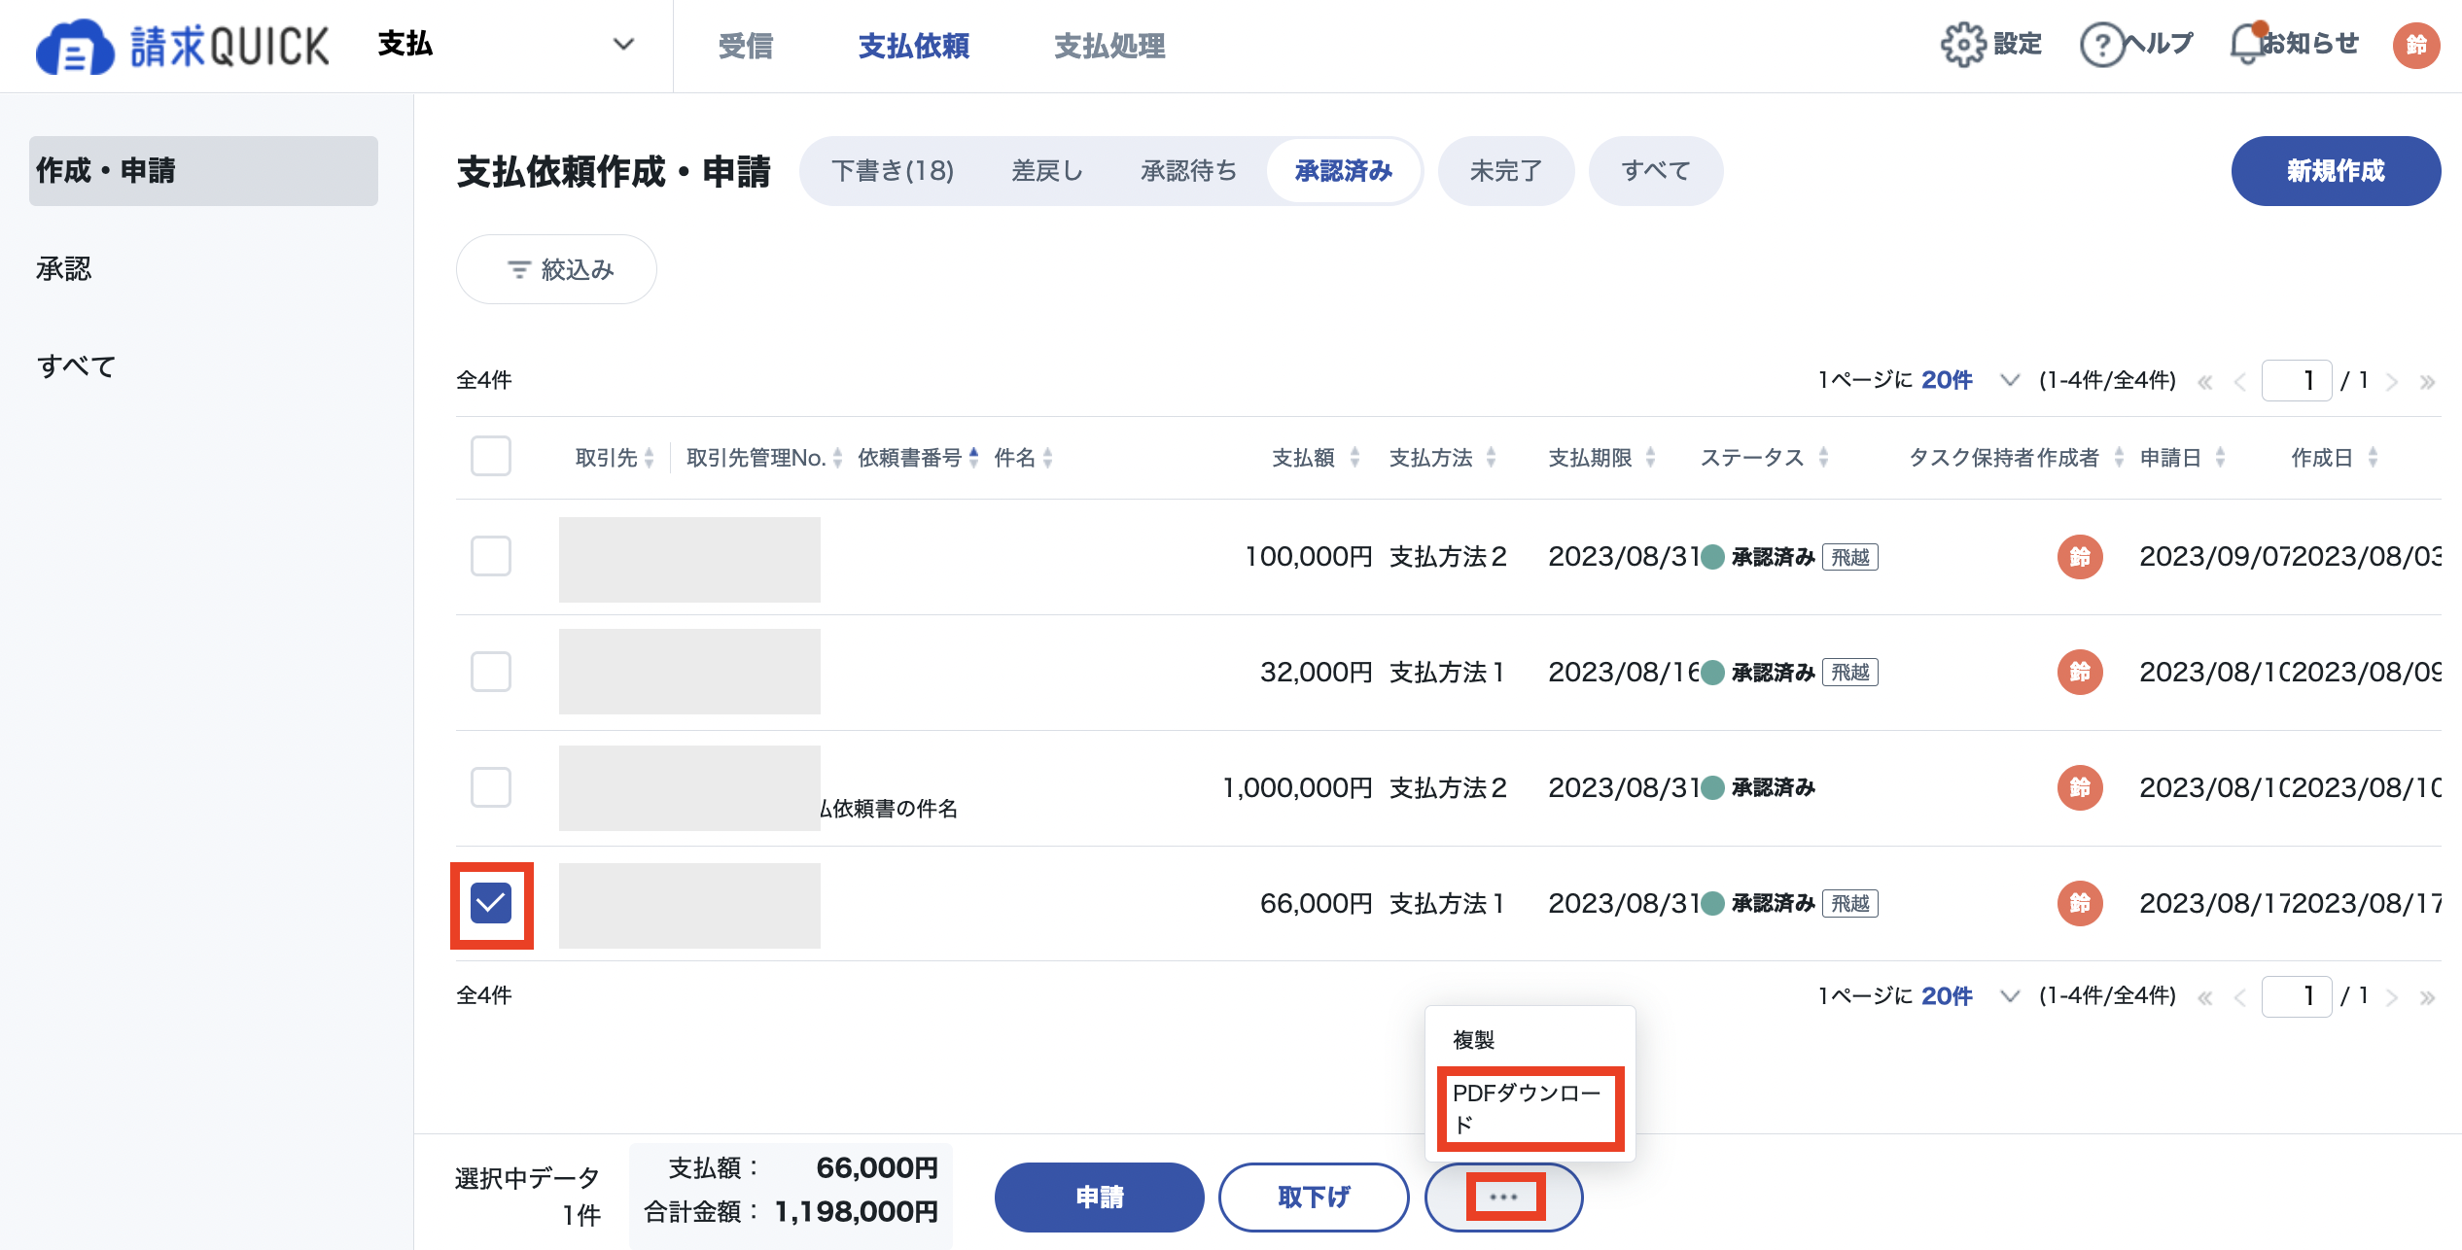Click the 新規作成 button
This screenshot has height=1250, width=2462.
2336,171
